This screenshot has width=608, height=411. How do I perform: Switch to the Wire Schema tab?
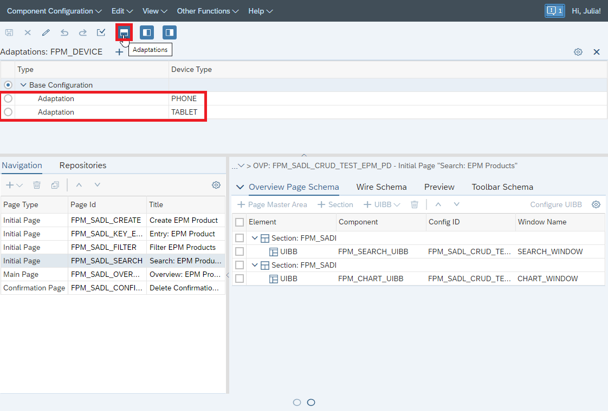pos(381,187)
